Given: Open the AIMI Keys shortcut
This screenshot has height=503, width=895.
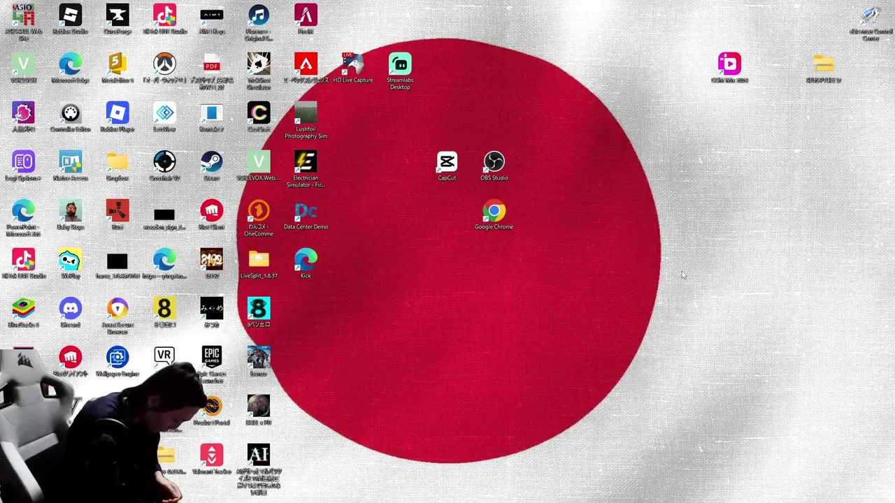Looking at the screenshot, I should point(212,15).
